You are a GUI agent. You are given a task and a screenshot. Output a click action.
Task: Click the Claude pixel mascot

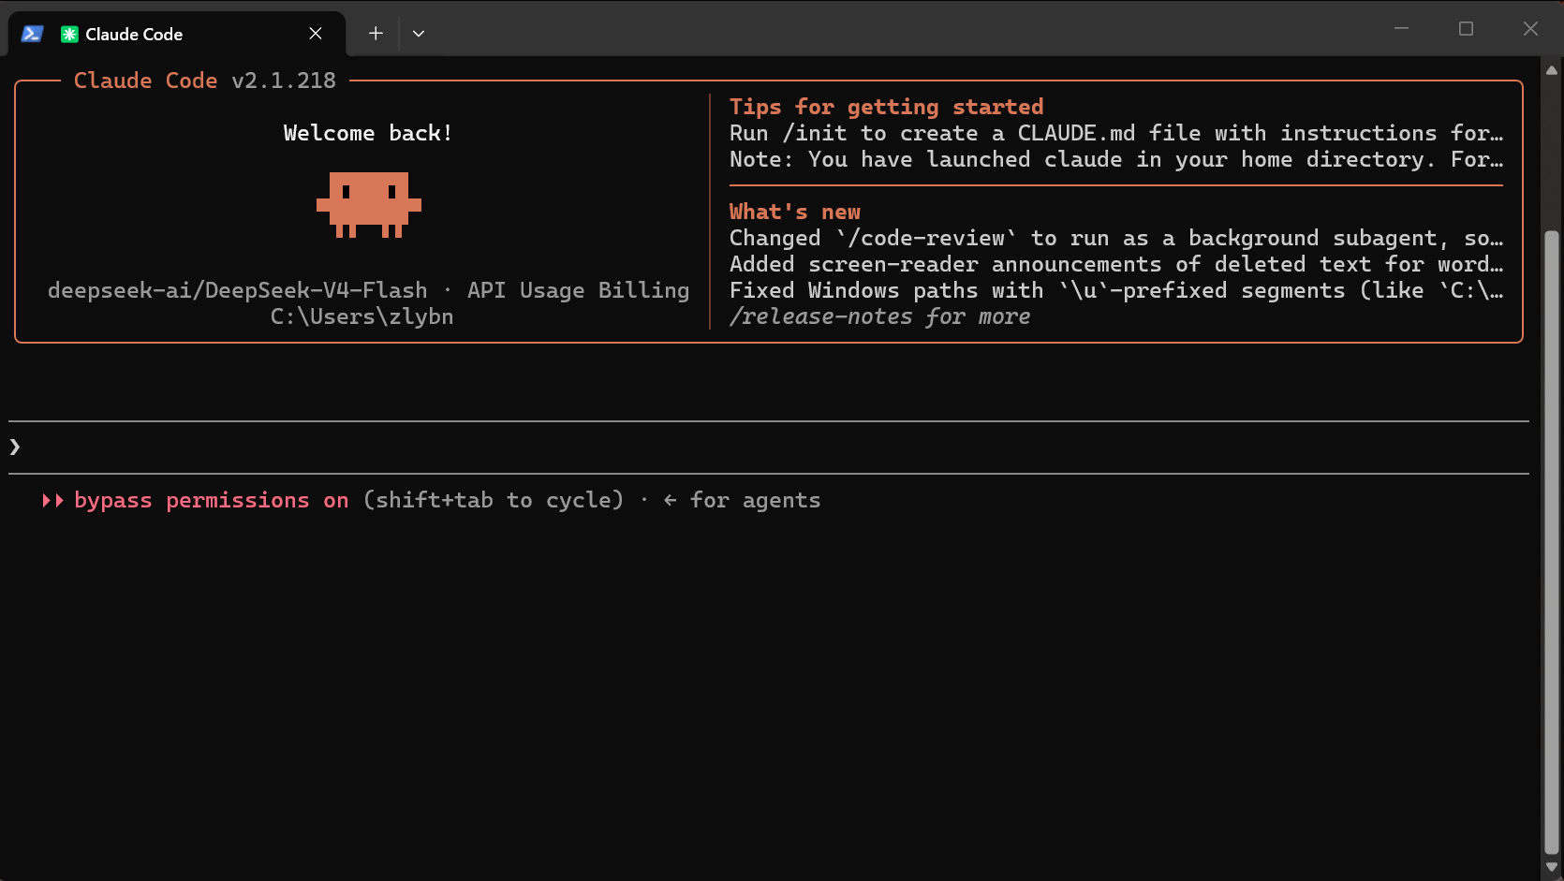[369, 204]
